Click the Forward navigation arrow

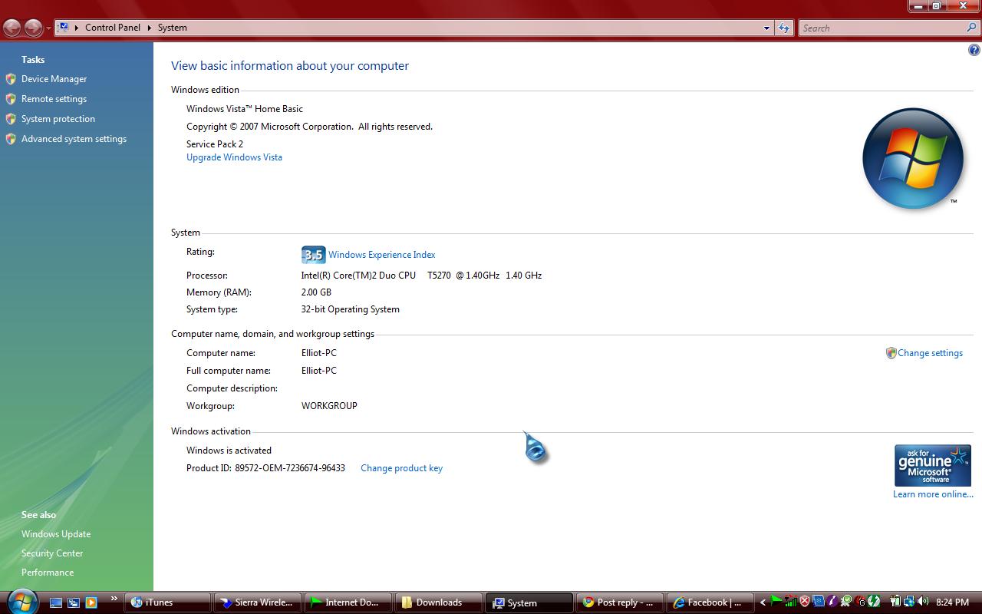point(33,28)
